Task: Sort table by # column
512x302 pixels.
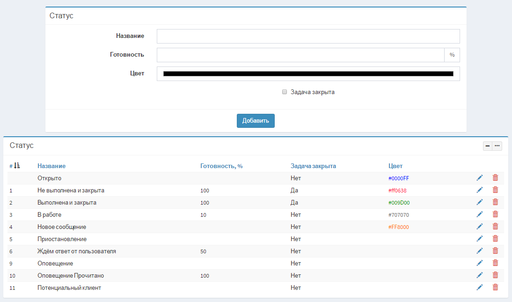Action: (15, 166)
